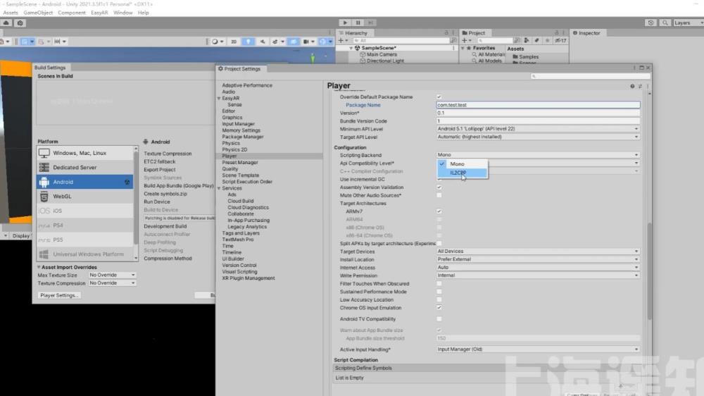Toggle Chrome OS Input Emulation checkbox
704x396 pixels.
tap(439, 308)
